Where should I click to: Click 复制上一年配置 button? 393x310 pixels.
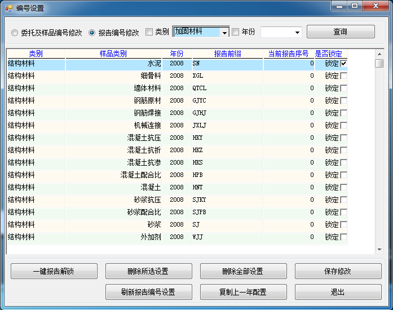click(x=243, y=292)
